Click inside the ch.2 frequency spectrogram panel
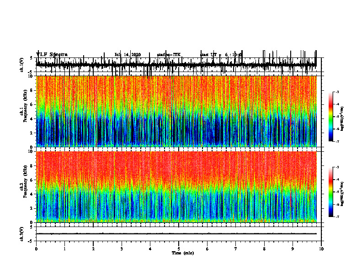This screenshot has width=362, height=279. point(176,187)
